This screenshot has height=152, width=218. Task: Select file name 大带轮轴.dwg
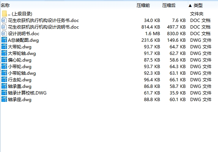(x=22, y=53)
